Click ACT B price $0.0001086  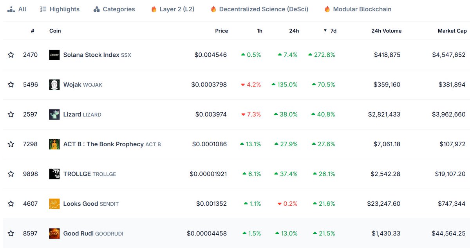[x=210, y=144]
